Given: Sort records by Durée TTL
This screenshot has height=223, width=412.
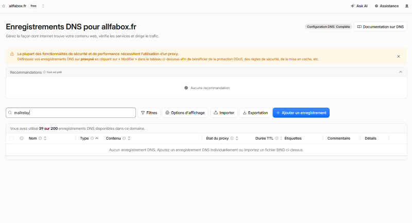Looking at the screenshot, I should coord(281,138).
